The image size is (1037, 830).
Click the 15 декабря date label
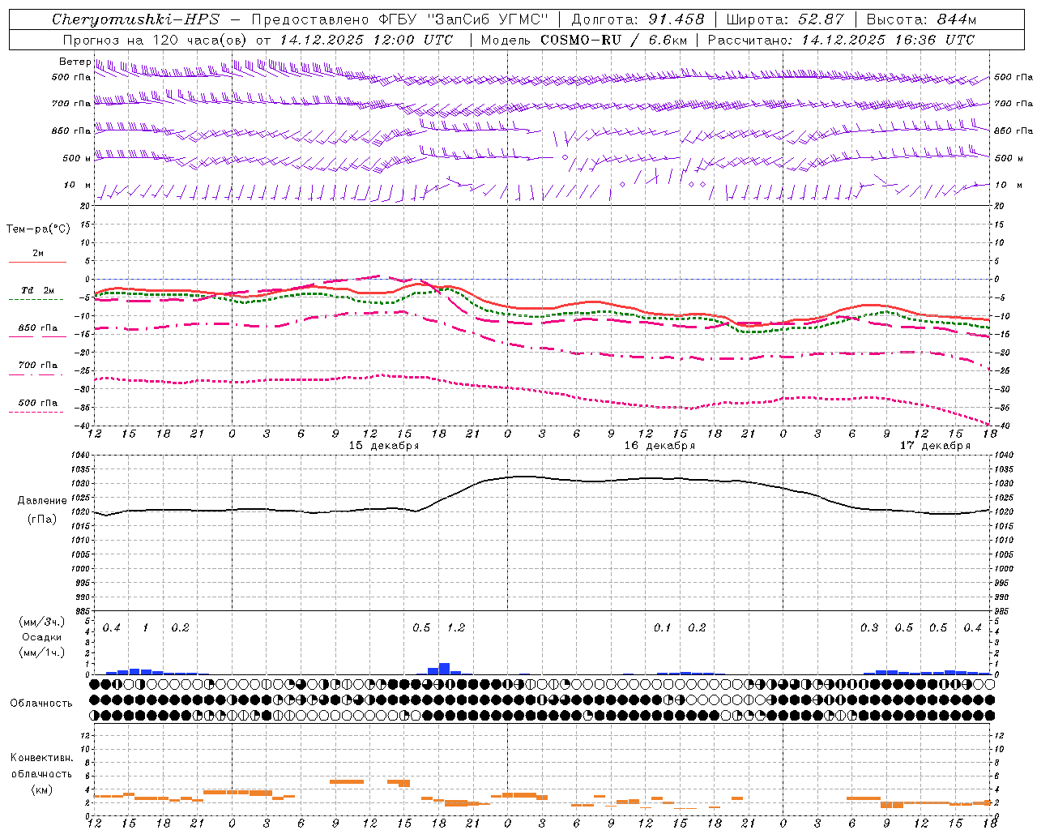[384, 446]
